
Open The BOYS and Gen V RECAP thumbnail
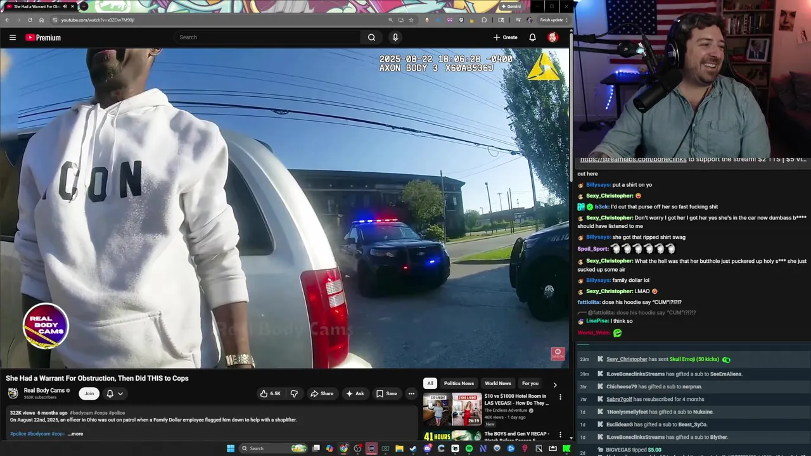tap(452, 435)
